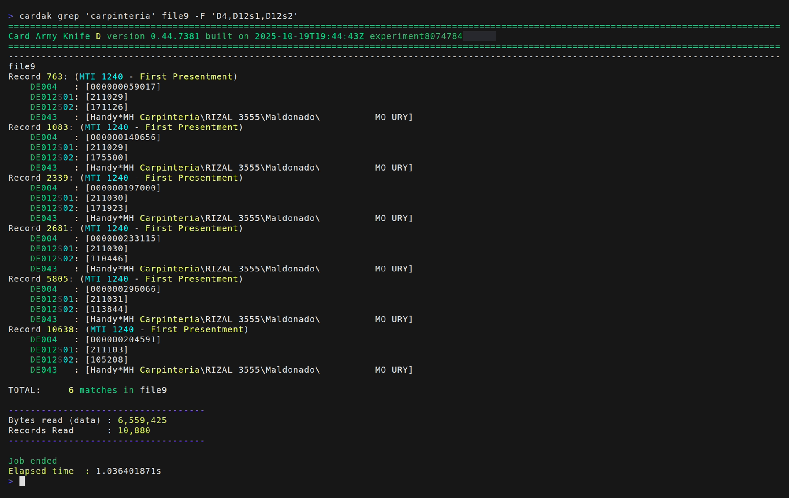Click the DE012S02 value 110446
Viewport: 789px width, 498px height.
pos(107,259)
